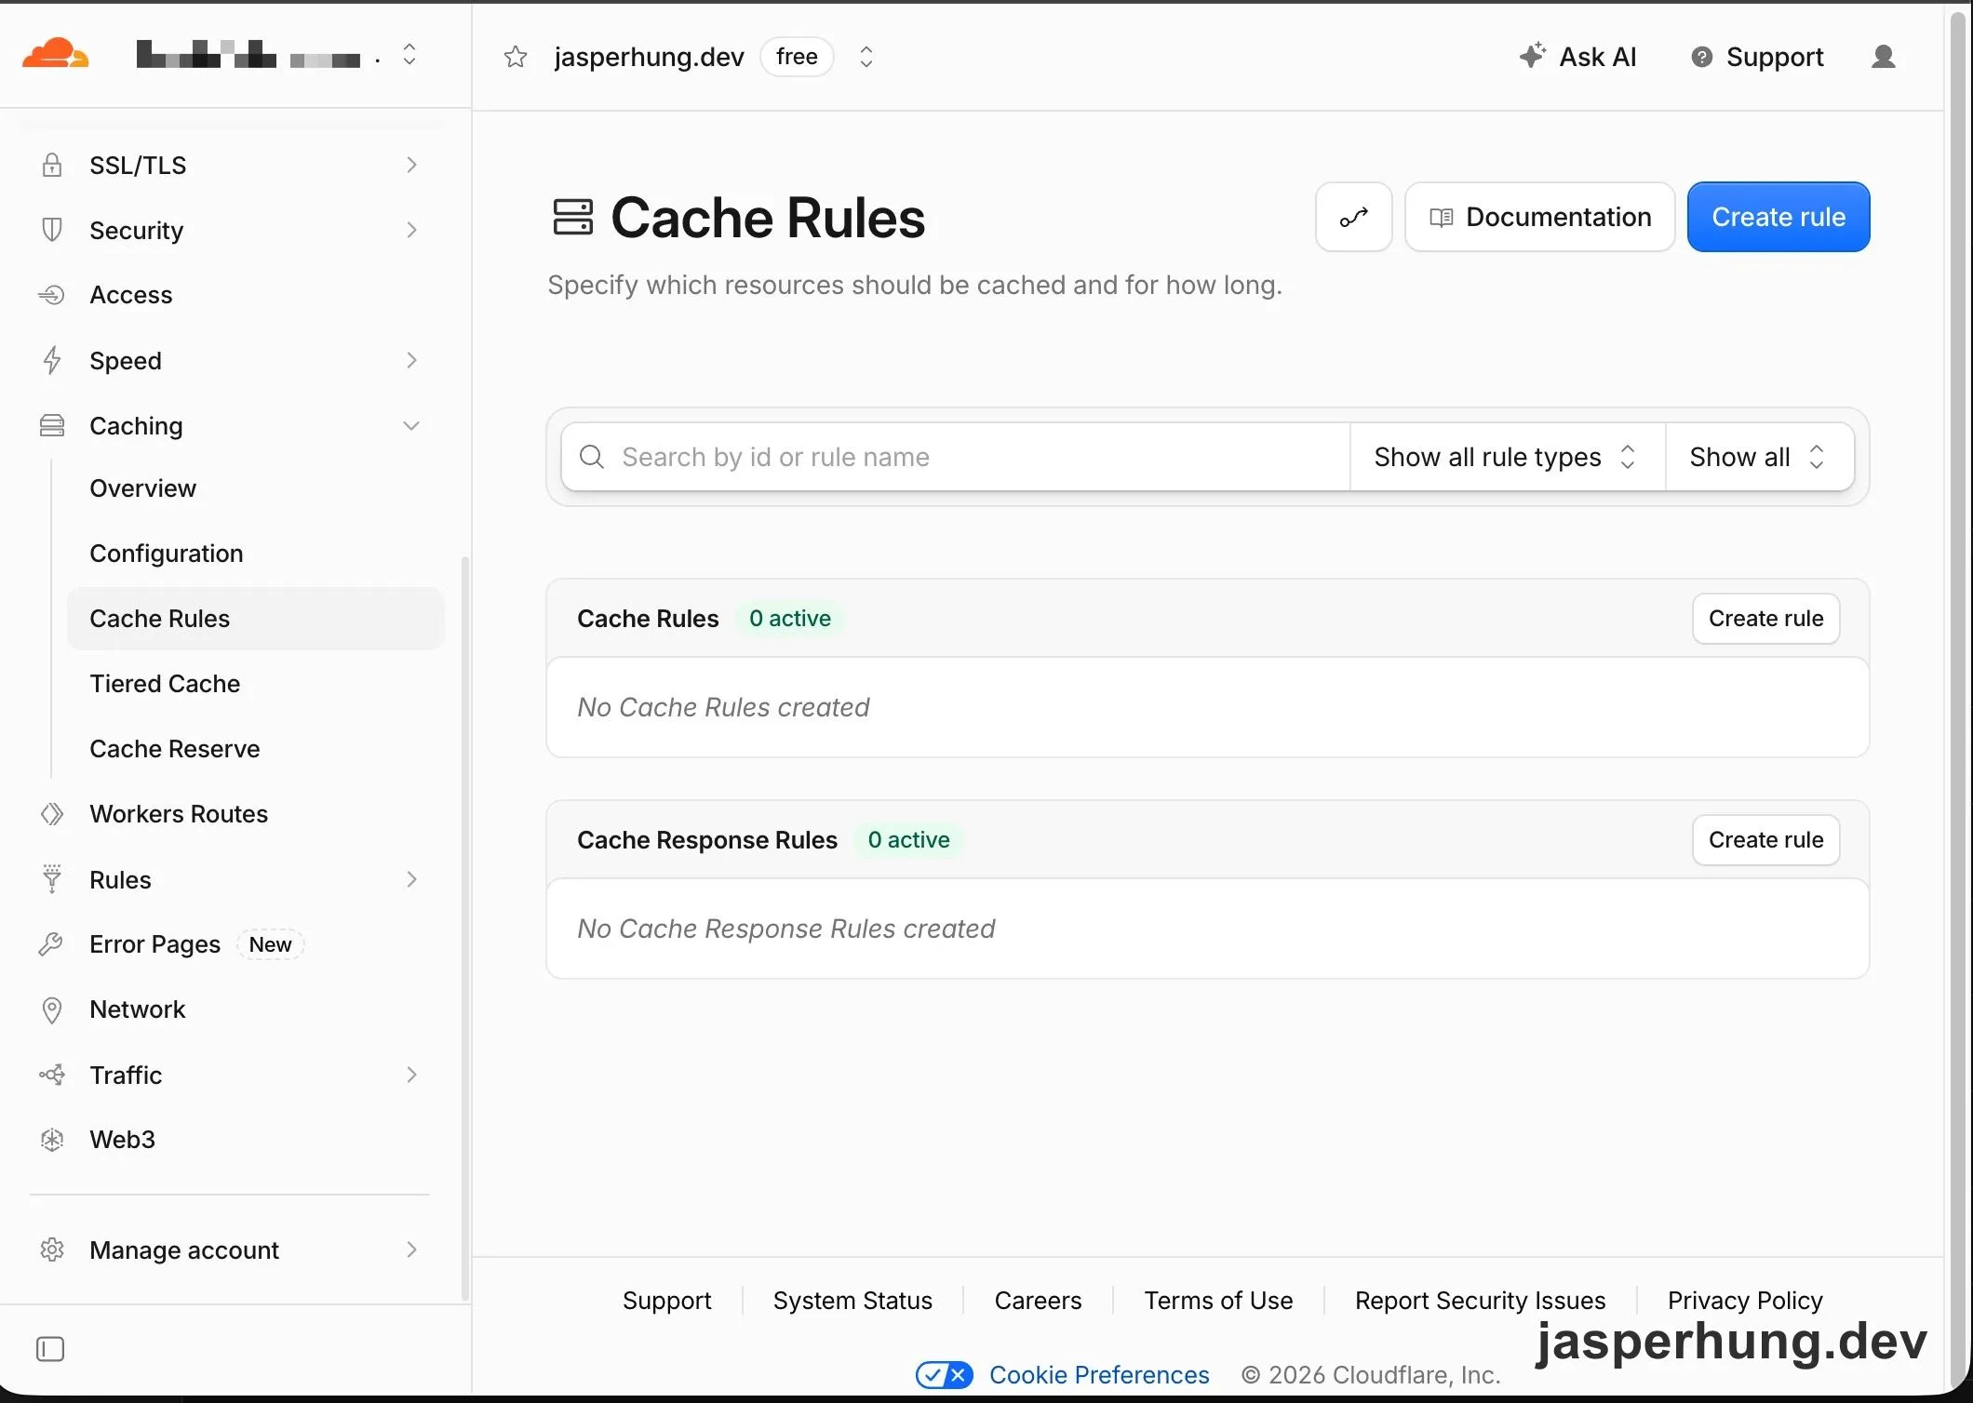Open the Workers Routes menu item
This screenshot has height=1403, width=1973.
tap(179, 814)
